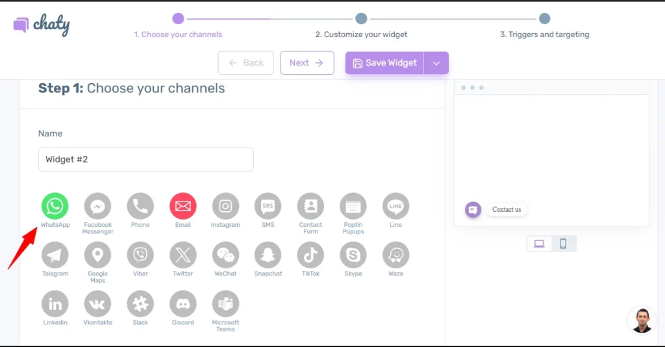
Task: Click the Contact us preview label
Action: 507,209
